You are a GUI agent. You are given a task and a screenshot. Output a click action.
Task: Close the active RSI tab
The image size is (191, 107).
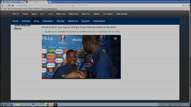pos(46,2)
